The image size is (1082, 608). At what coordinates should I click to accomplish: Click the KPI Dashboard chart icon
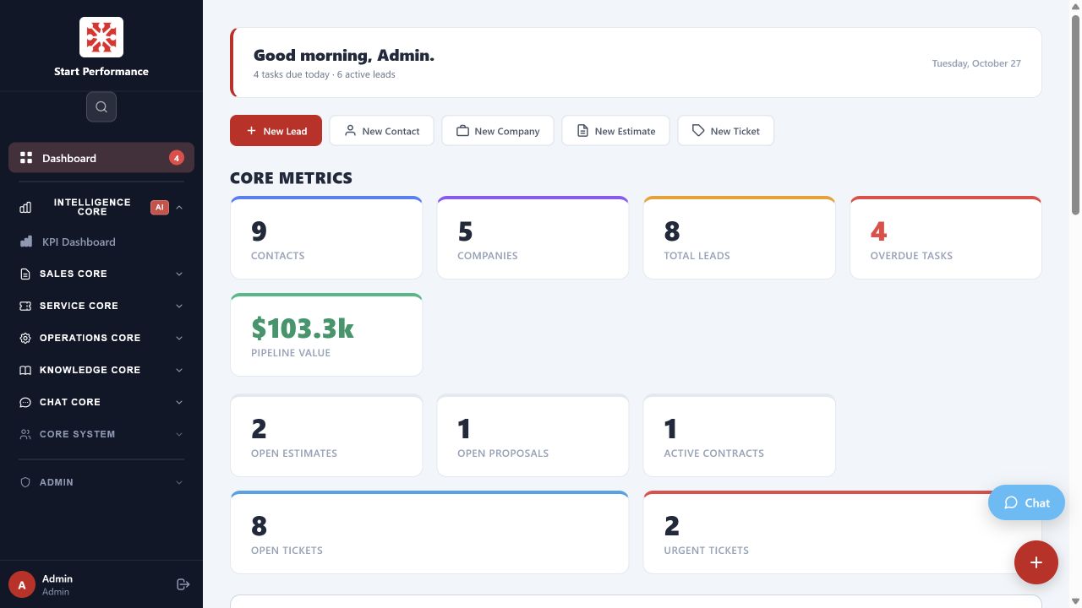pos(26,242)
